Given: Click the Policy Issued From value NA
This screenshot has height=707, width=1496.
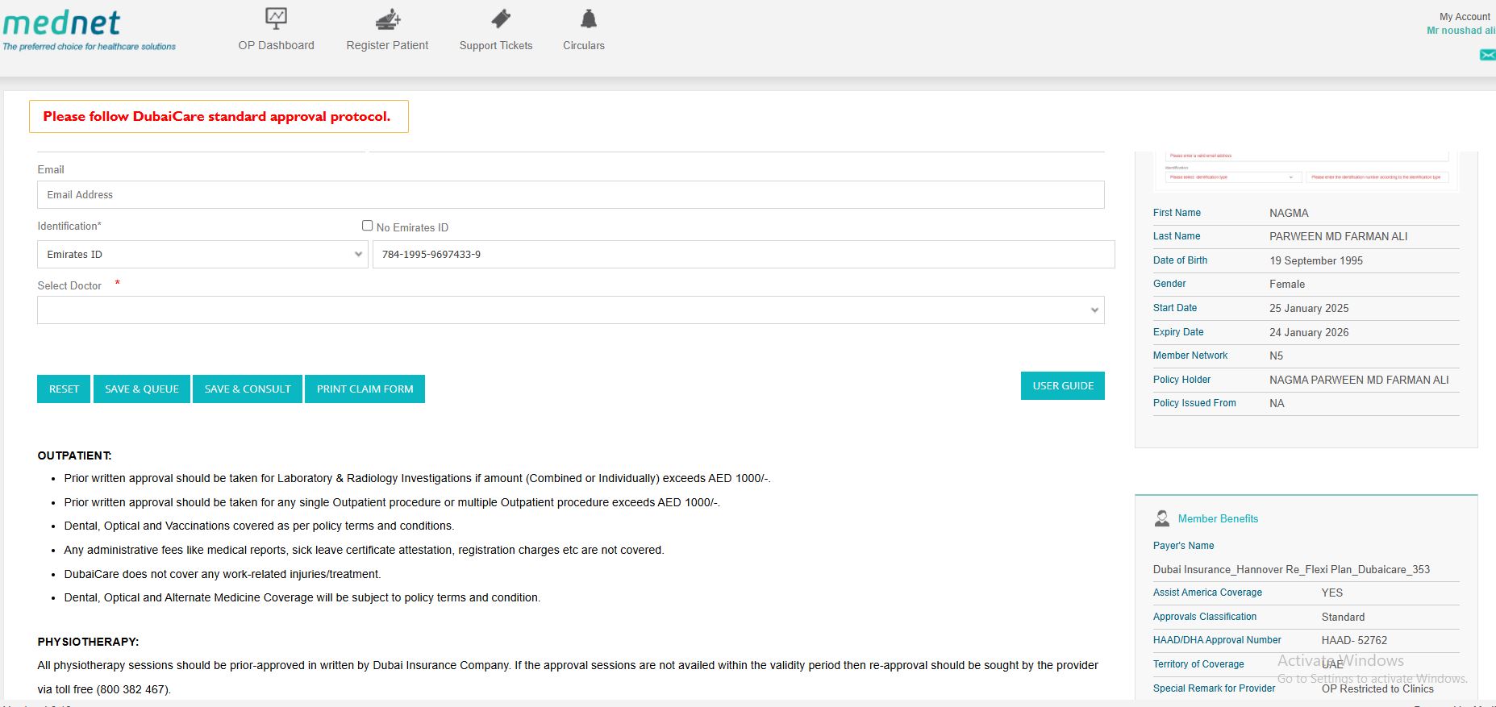Looking at the screenshot, I should [x=1277, y=403].
